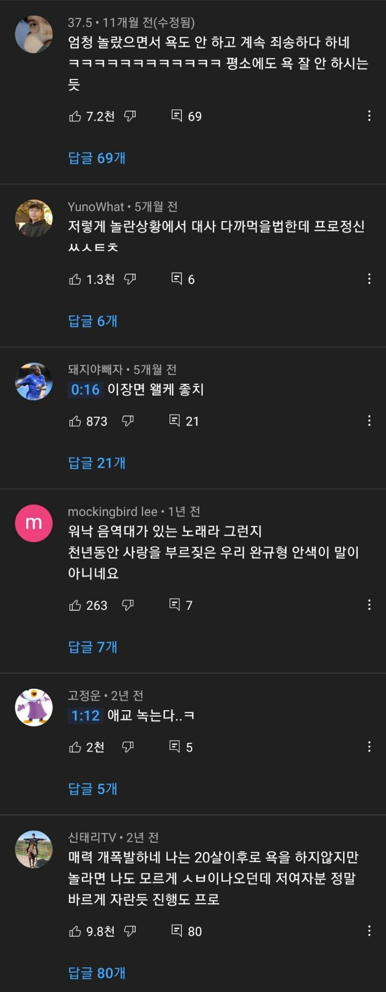Jump to the 0:16 timestamp link

(x=86, y=389)
